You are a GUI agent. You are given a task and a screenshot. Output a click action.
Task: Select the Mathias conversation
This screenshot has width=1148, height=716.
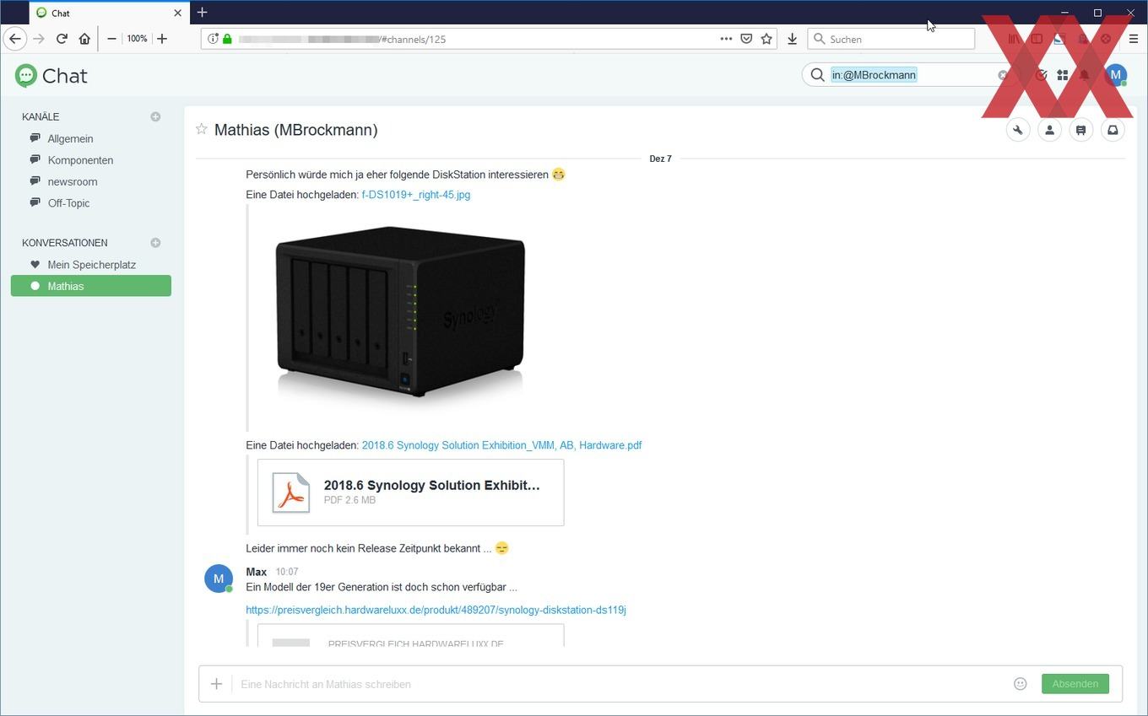tap(91, 286)
